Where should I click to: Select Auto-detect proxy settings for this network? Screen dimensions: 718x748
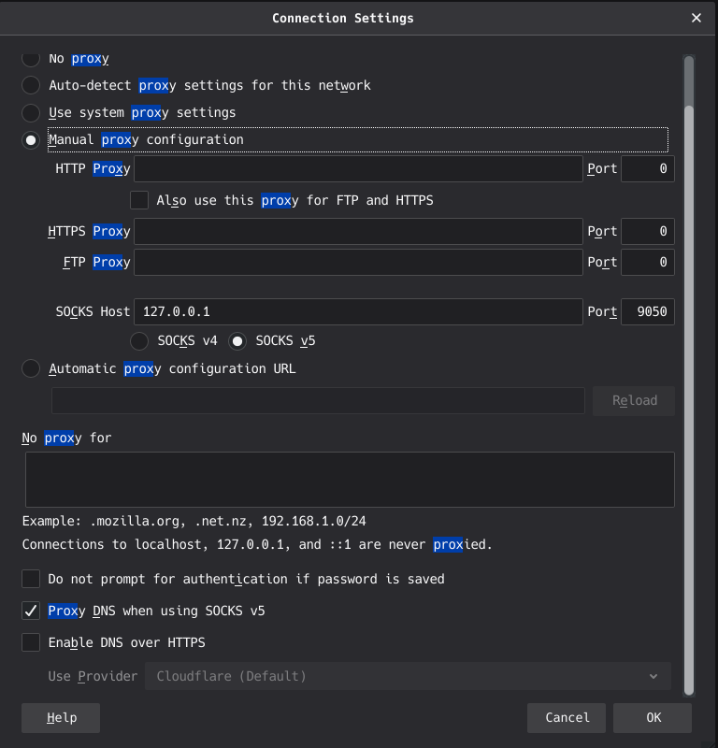[31, 85]
